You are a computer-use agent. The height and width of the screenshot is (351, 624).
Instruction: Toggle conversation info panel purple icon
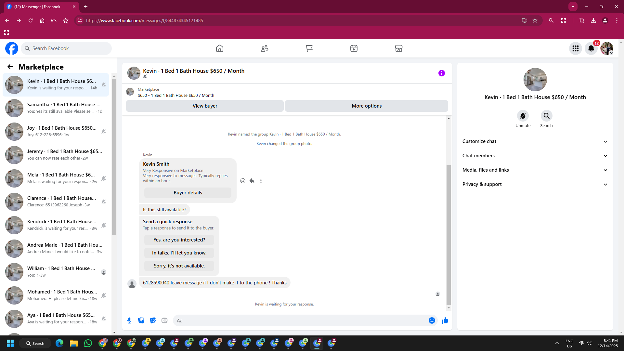click(x=441, y=73)
